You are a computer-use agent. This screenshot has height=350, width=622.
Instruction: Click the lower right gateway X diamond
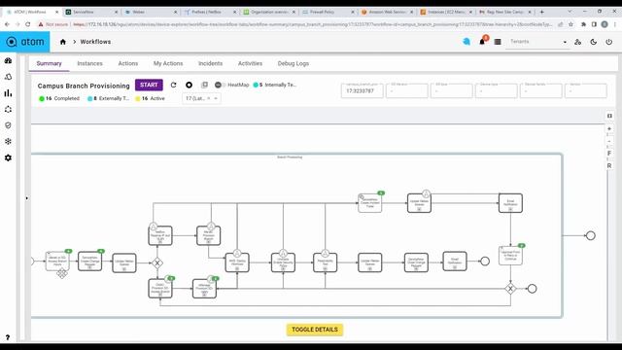point(510,289)
